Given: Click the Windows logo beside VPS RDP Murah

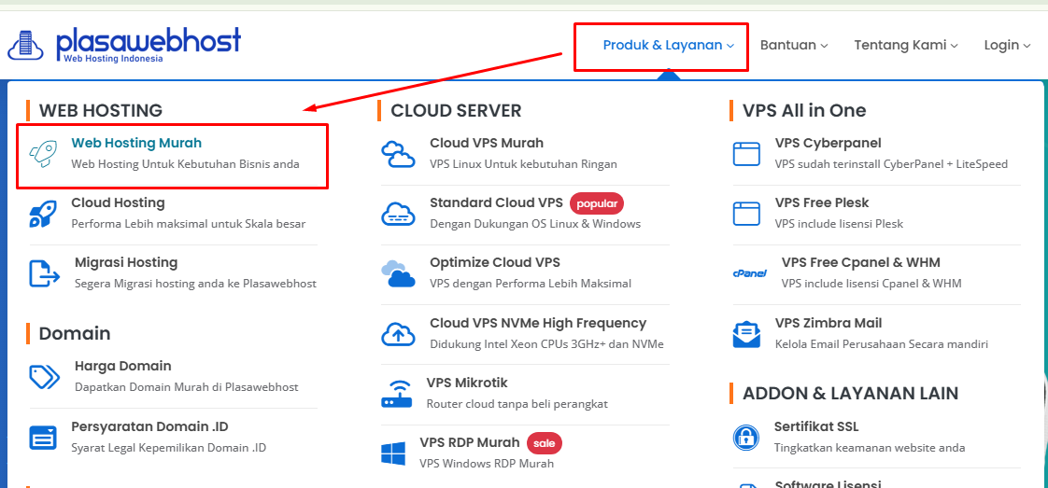Looking at the screenshot, I should point(393,453).
